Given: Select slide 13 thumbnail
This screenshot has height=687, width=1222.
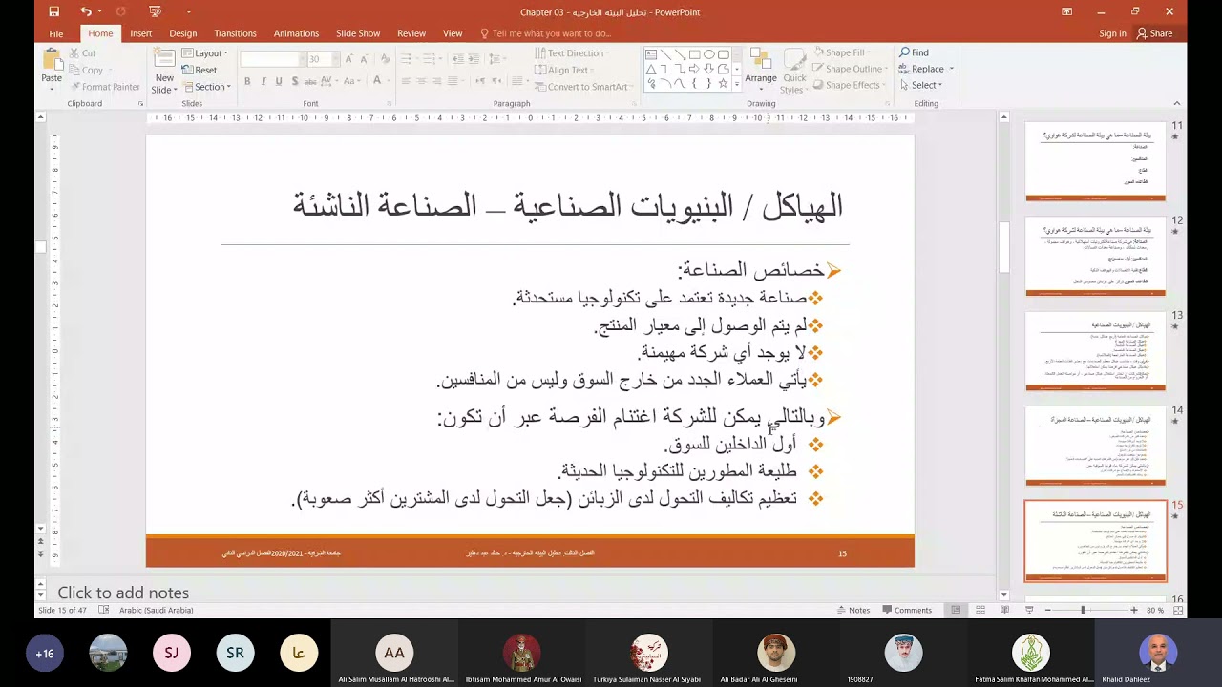Looking at the screenshot, I should coord(1095,350).
